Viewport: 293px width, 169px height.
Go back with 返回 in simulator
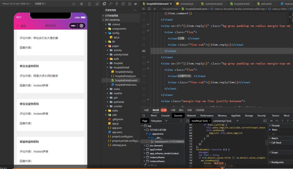[21, 26]
